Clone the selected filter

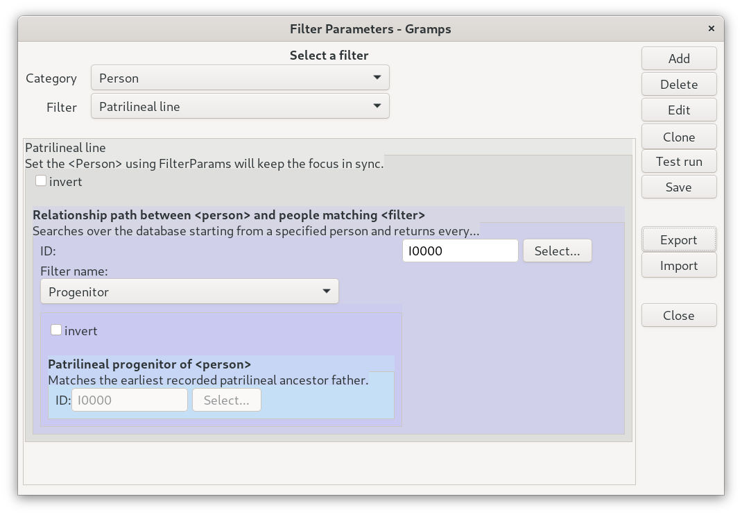[x=678, y=137]
